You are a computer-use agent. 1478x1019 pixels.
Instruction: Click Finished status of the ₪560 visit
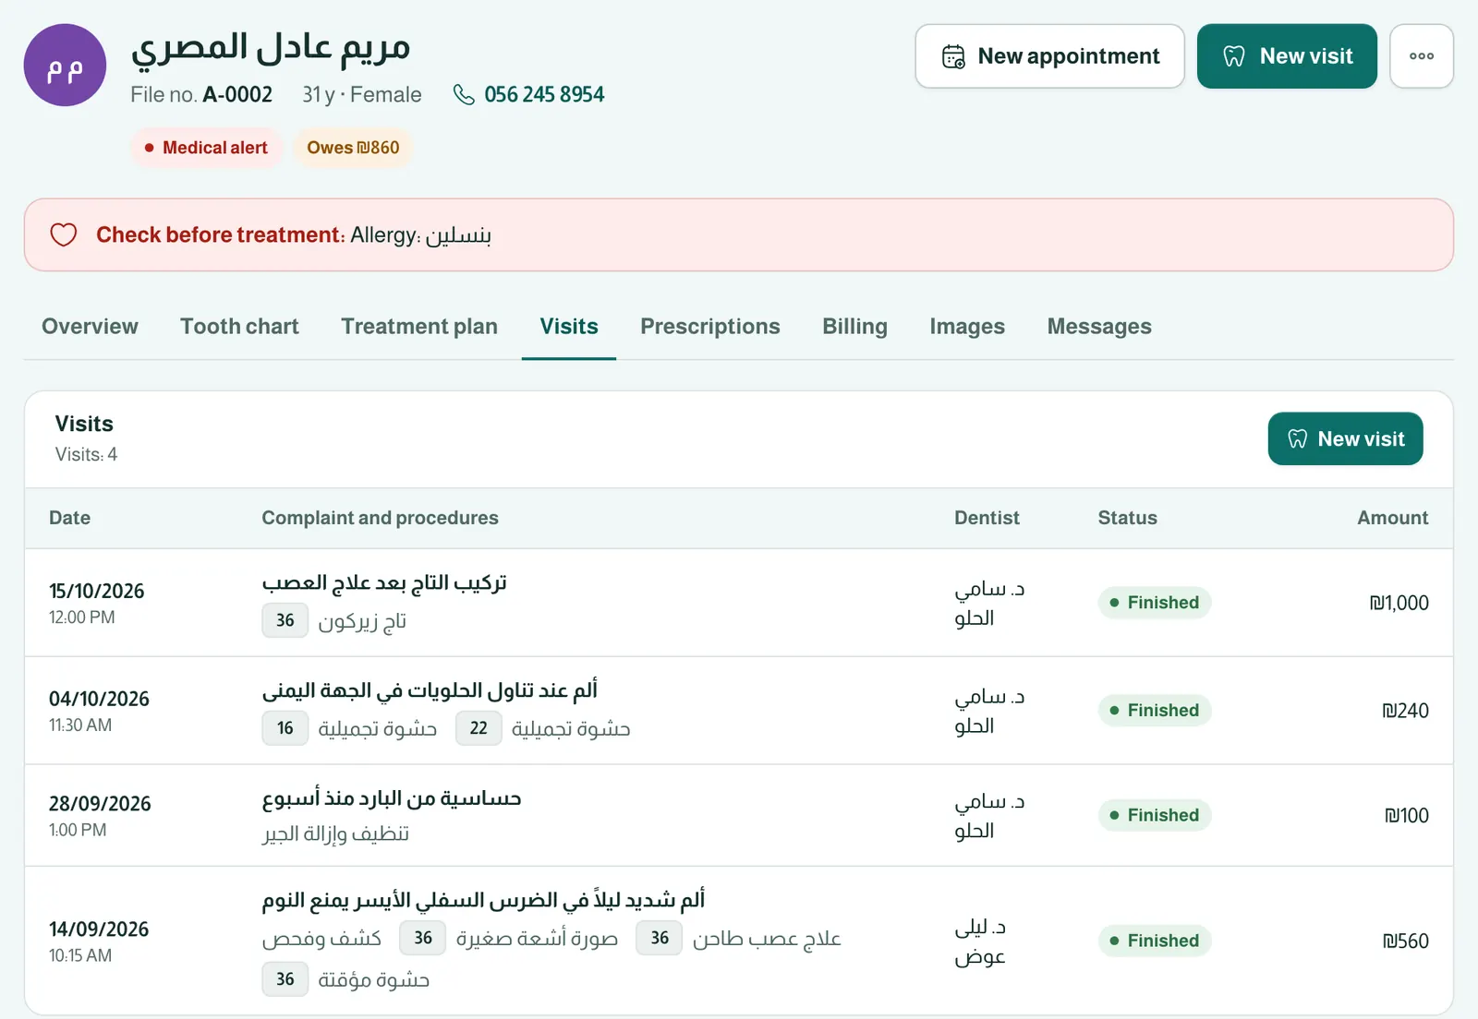(1155, 941)
